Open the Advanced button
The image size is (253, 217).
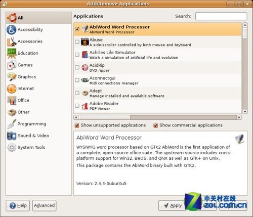pos(44,205)
